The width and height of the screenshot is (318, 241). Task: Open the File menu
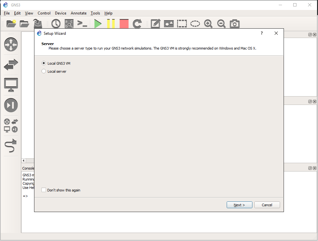pyautogui.click(x=7, y=13)
